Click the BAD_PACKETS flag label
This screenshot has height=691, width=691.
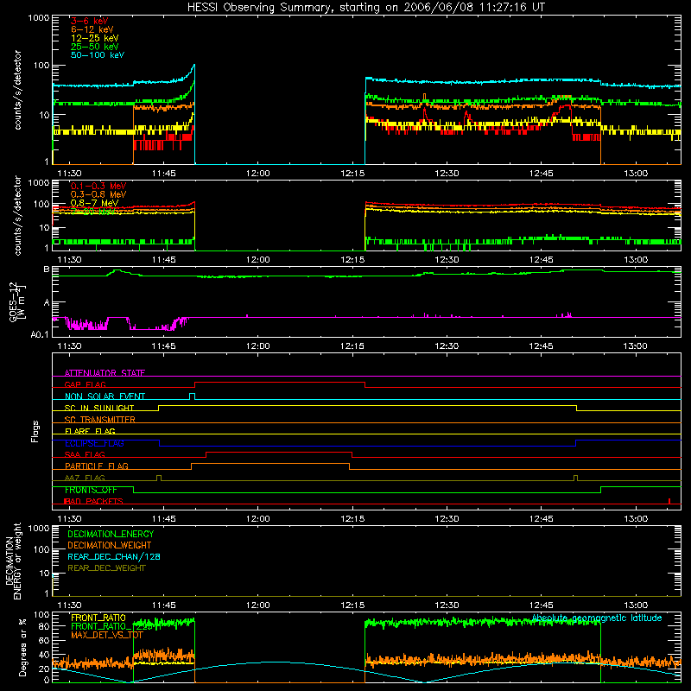(93, 501)
